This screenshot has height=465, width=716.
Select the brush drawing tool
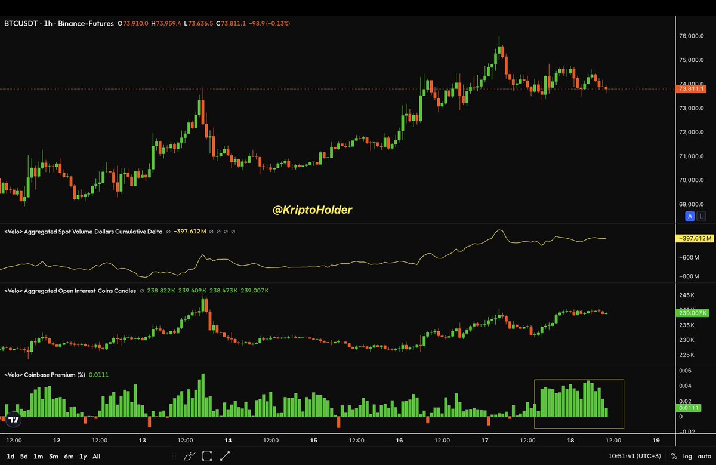[189, 456]
